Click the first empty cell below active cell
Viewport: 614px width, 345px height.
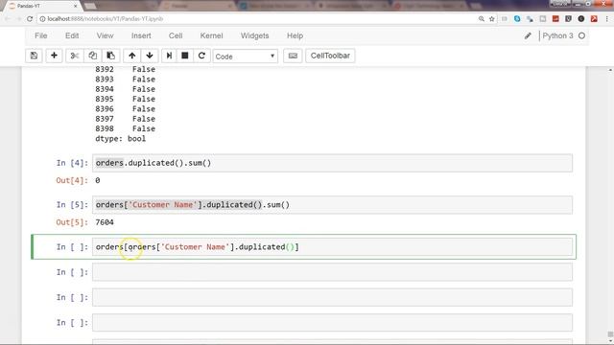tap(332, 272)
